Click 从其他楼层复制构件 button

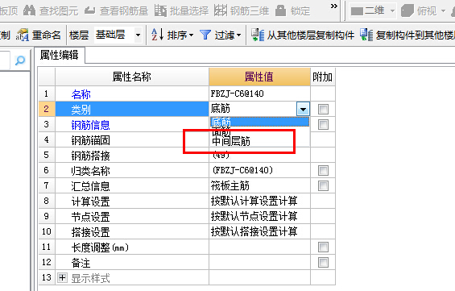pyautogui.click(x=302, y=35)
